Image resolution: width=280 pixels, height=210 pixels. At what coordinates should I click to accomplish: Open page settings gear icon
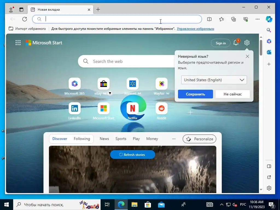pyautogui.click(x=247, y=43)
